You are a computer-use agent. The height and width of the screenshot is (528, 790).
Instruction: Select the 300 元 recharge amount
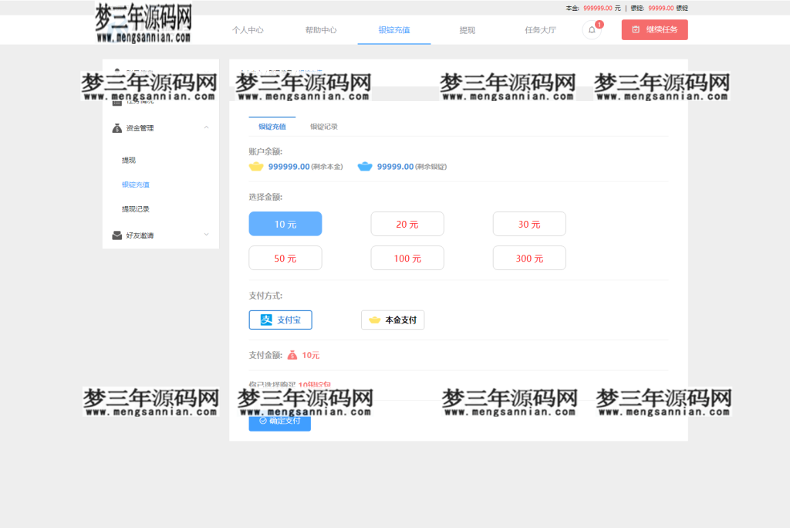529,258
